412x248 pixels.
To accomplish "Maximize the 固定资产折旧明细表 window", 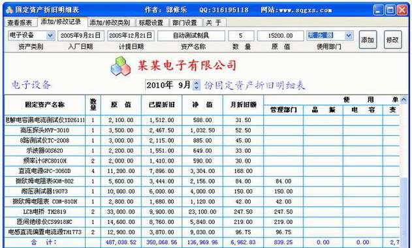I will coord(390,10).
